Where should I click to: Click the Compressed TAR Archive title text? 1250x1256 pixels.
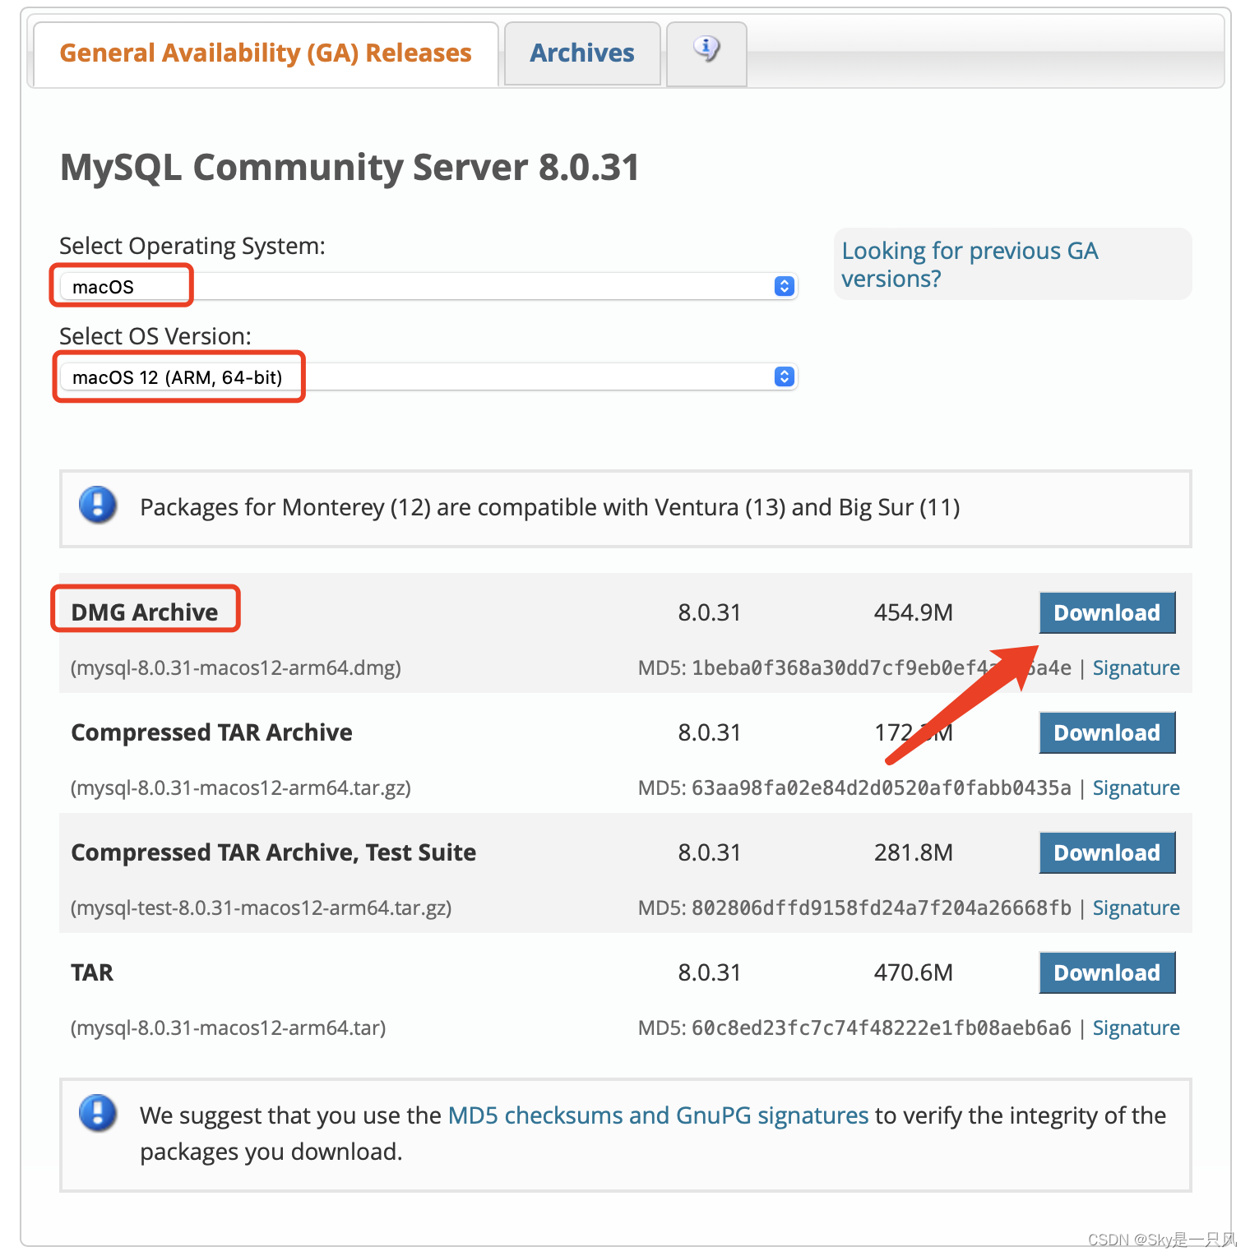[211, 732]
